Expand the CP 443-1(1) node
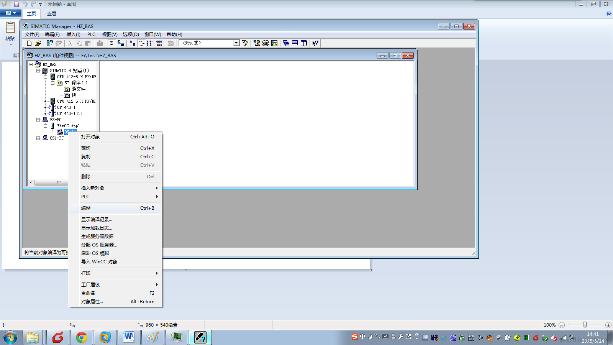Viewport: 613px width, 345px height. (46, 114)
